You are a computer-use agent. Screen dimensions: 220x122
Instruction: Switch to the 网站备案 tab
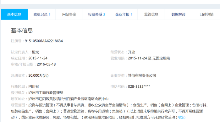point(69,14)
